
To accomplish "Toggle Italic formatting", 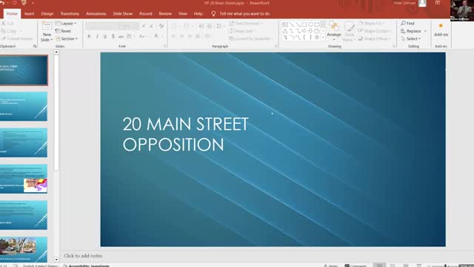I will 97,36.
